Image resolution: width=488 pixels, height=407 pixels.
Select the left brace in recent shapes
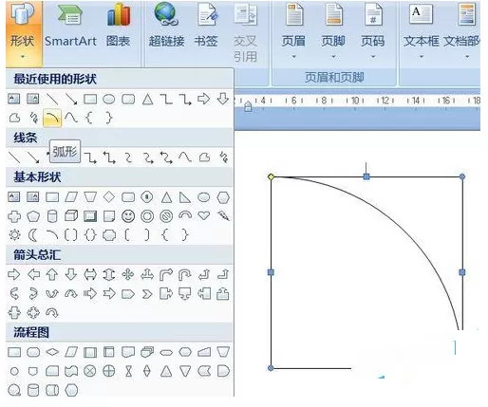pos(89,118)
